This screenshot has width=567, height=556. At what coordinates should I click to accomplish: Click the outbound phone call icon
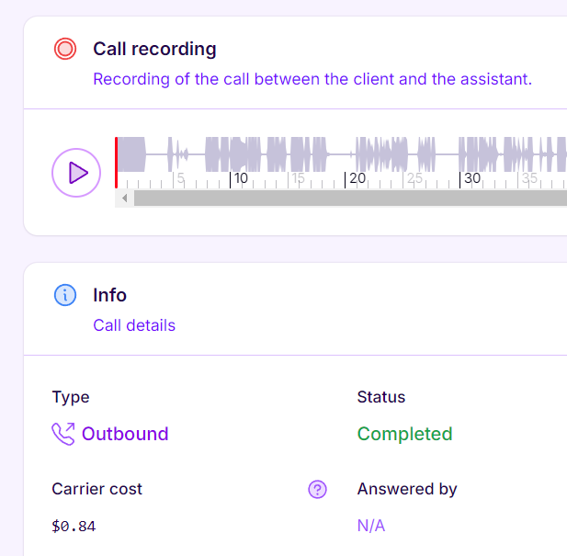click(63, 434)
